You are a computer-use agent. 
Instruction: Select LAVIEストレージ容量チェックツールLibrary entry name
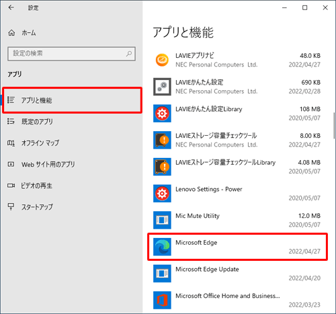[x=226, y=162]
